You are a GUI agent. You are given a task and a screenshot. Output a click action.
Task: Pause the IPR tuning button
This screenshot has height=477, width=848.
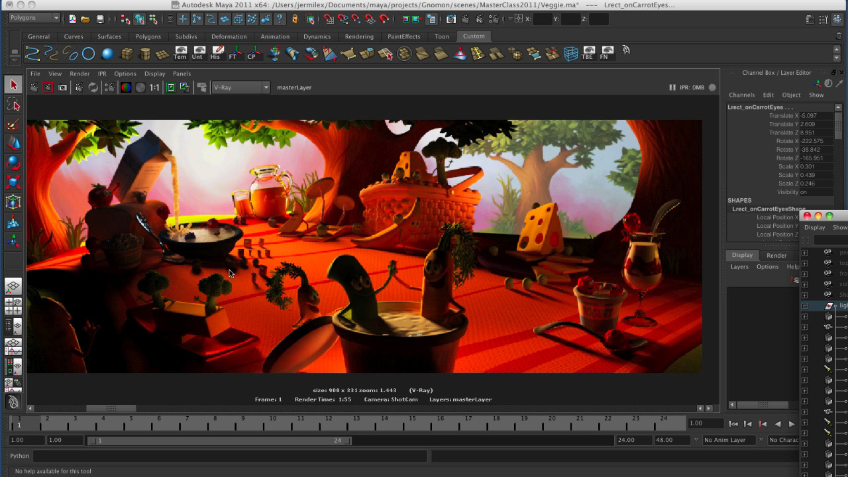point(672,87)
